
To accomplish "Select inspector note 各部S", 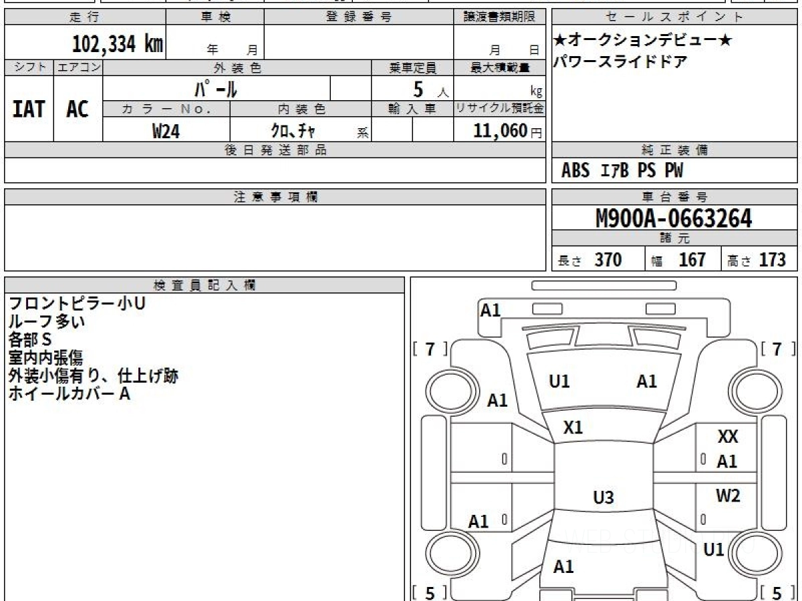I will point(30,340).
